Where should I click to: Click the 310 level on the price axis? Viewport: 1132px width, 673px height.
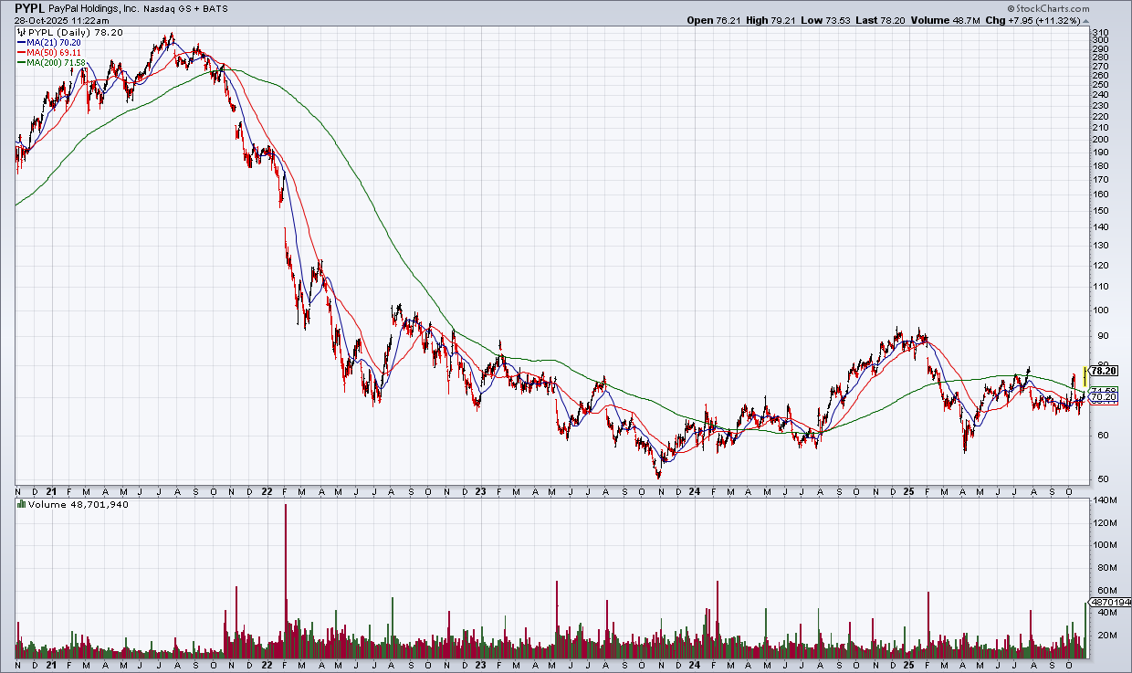pyautogui.click(x=1101, y=32)
